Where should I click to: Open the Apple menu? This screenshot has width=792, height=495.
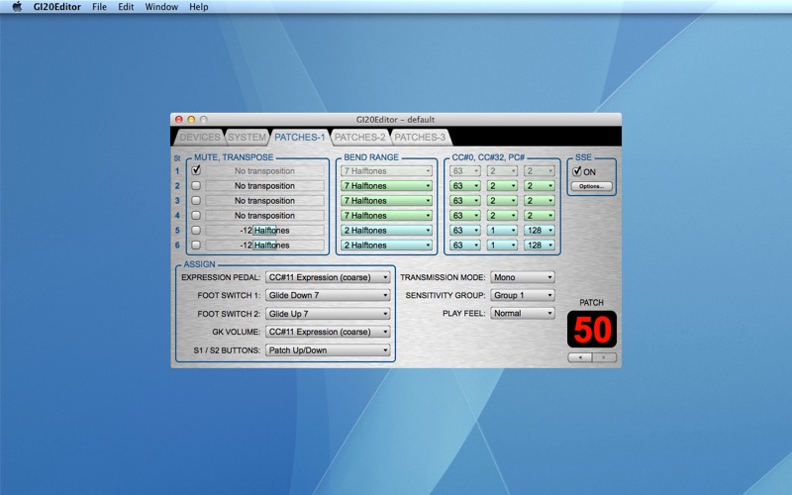click(17, 7)
